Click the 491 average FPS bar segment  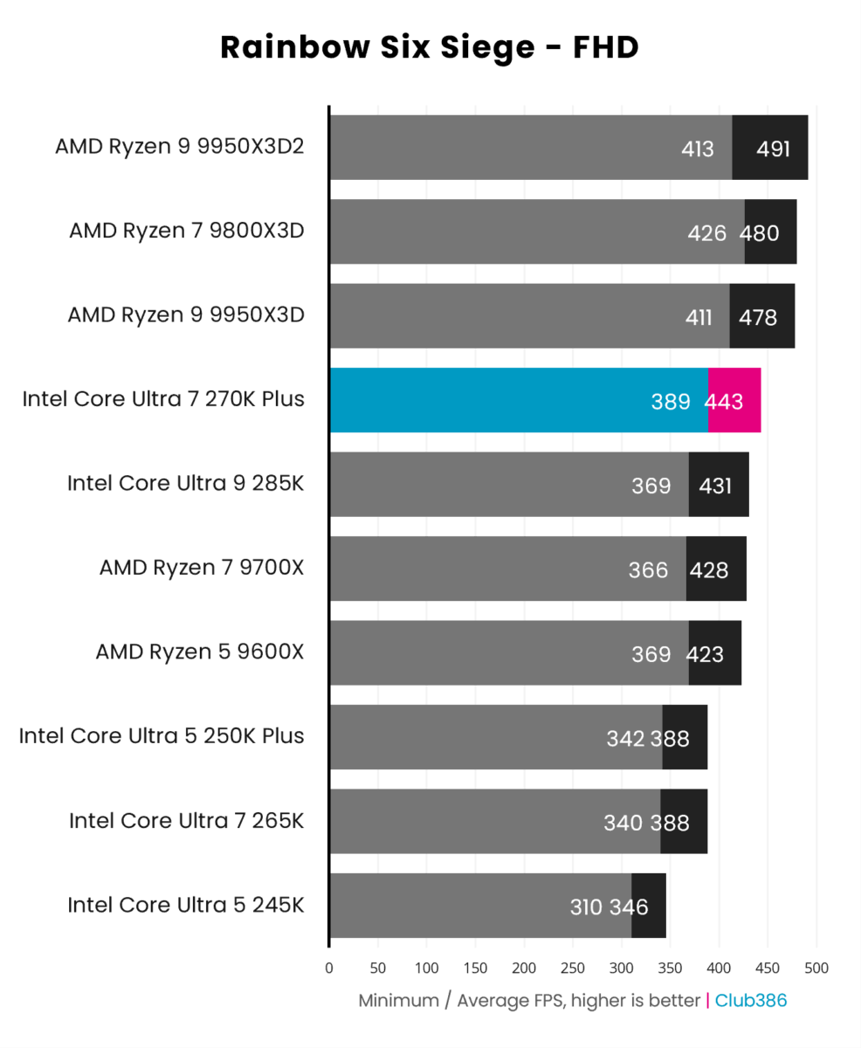pyautogui.click(x=770, y=147)
